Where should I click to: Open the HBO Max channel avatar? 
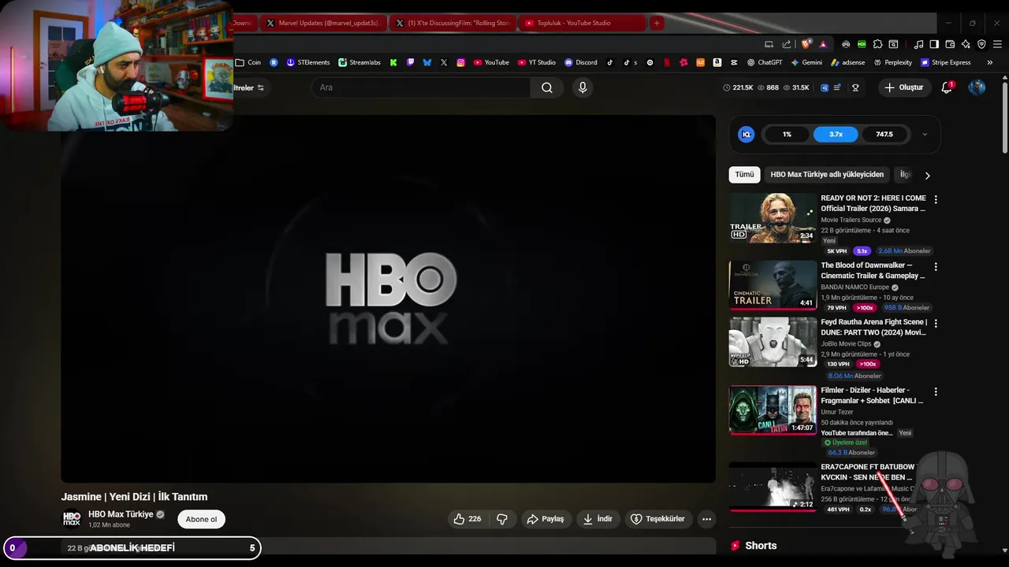pyautogui.click(x=72, y=519)
